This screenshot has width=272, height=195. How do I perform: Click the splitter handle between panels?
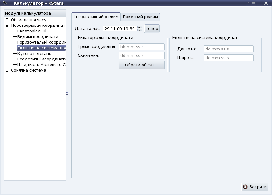tap(67, 95)
